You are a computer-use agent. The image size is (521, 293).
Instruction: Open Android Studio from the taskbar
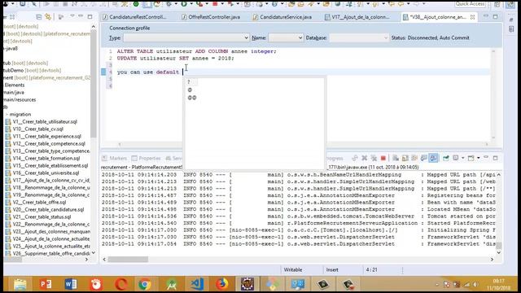coord(172,284)
